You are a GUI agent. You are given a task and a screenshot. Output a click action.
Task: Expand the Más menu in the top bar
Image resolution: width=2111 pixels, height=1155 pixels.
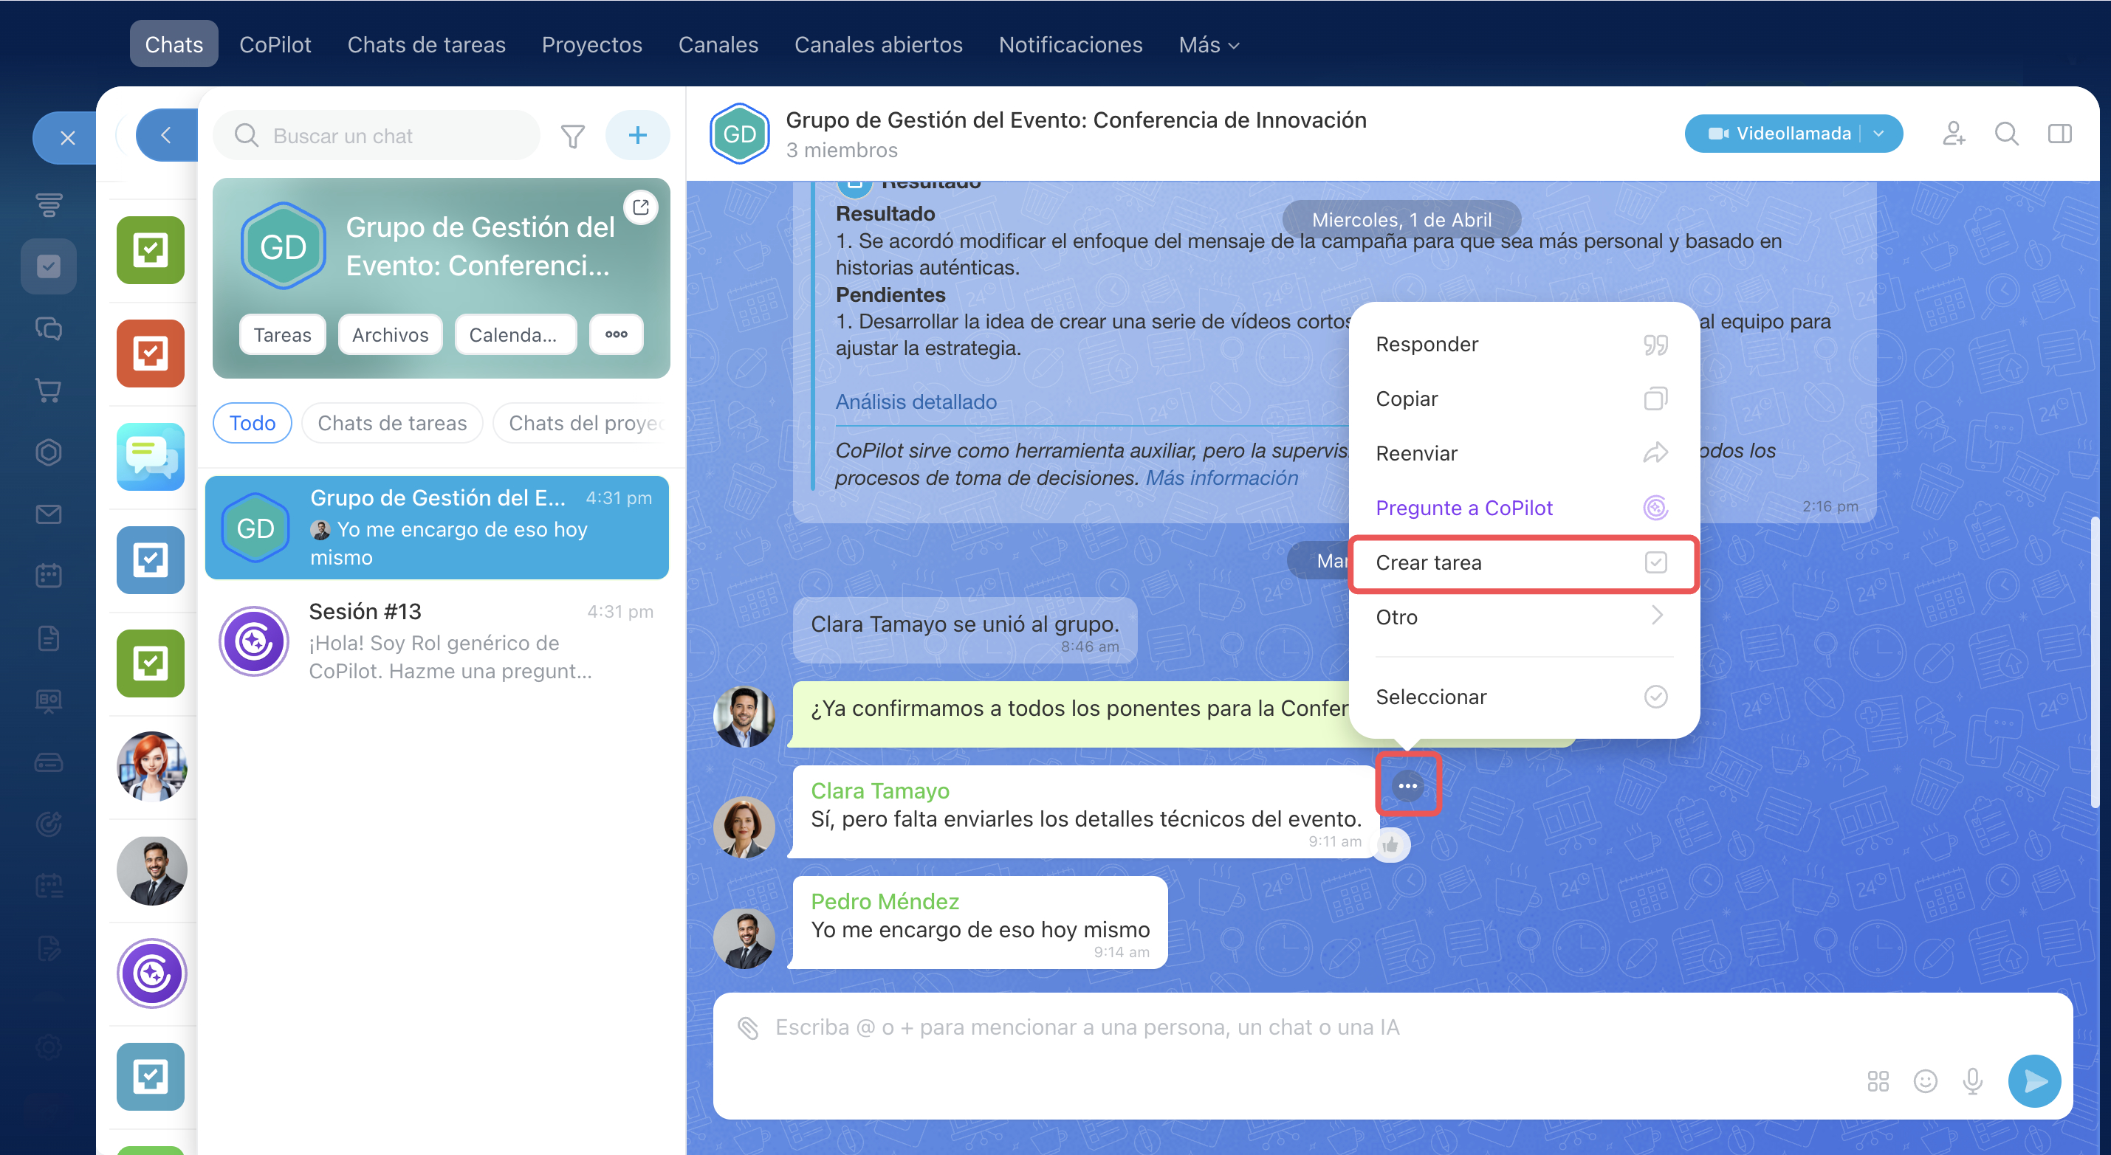[x=1208, y=45]
